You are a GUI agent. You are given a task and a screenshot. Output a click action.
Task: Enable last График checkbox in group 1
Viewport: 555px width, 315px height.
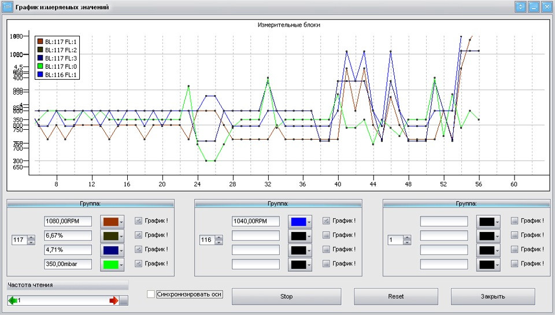coord(515,264)
